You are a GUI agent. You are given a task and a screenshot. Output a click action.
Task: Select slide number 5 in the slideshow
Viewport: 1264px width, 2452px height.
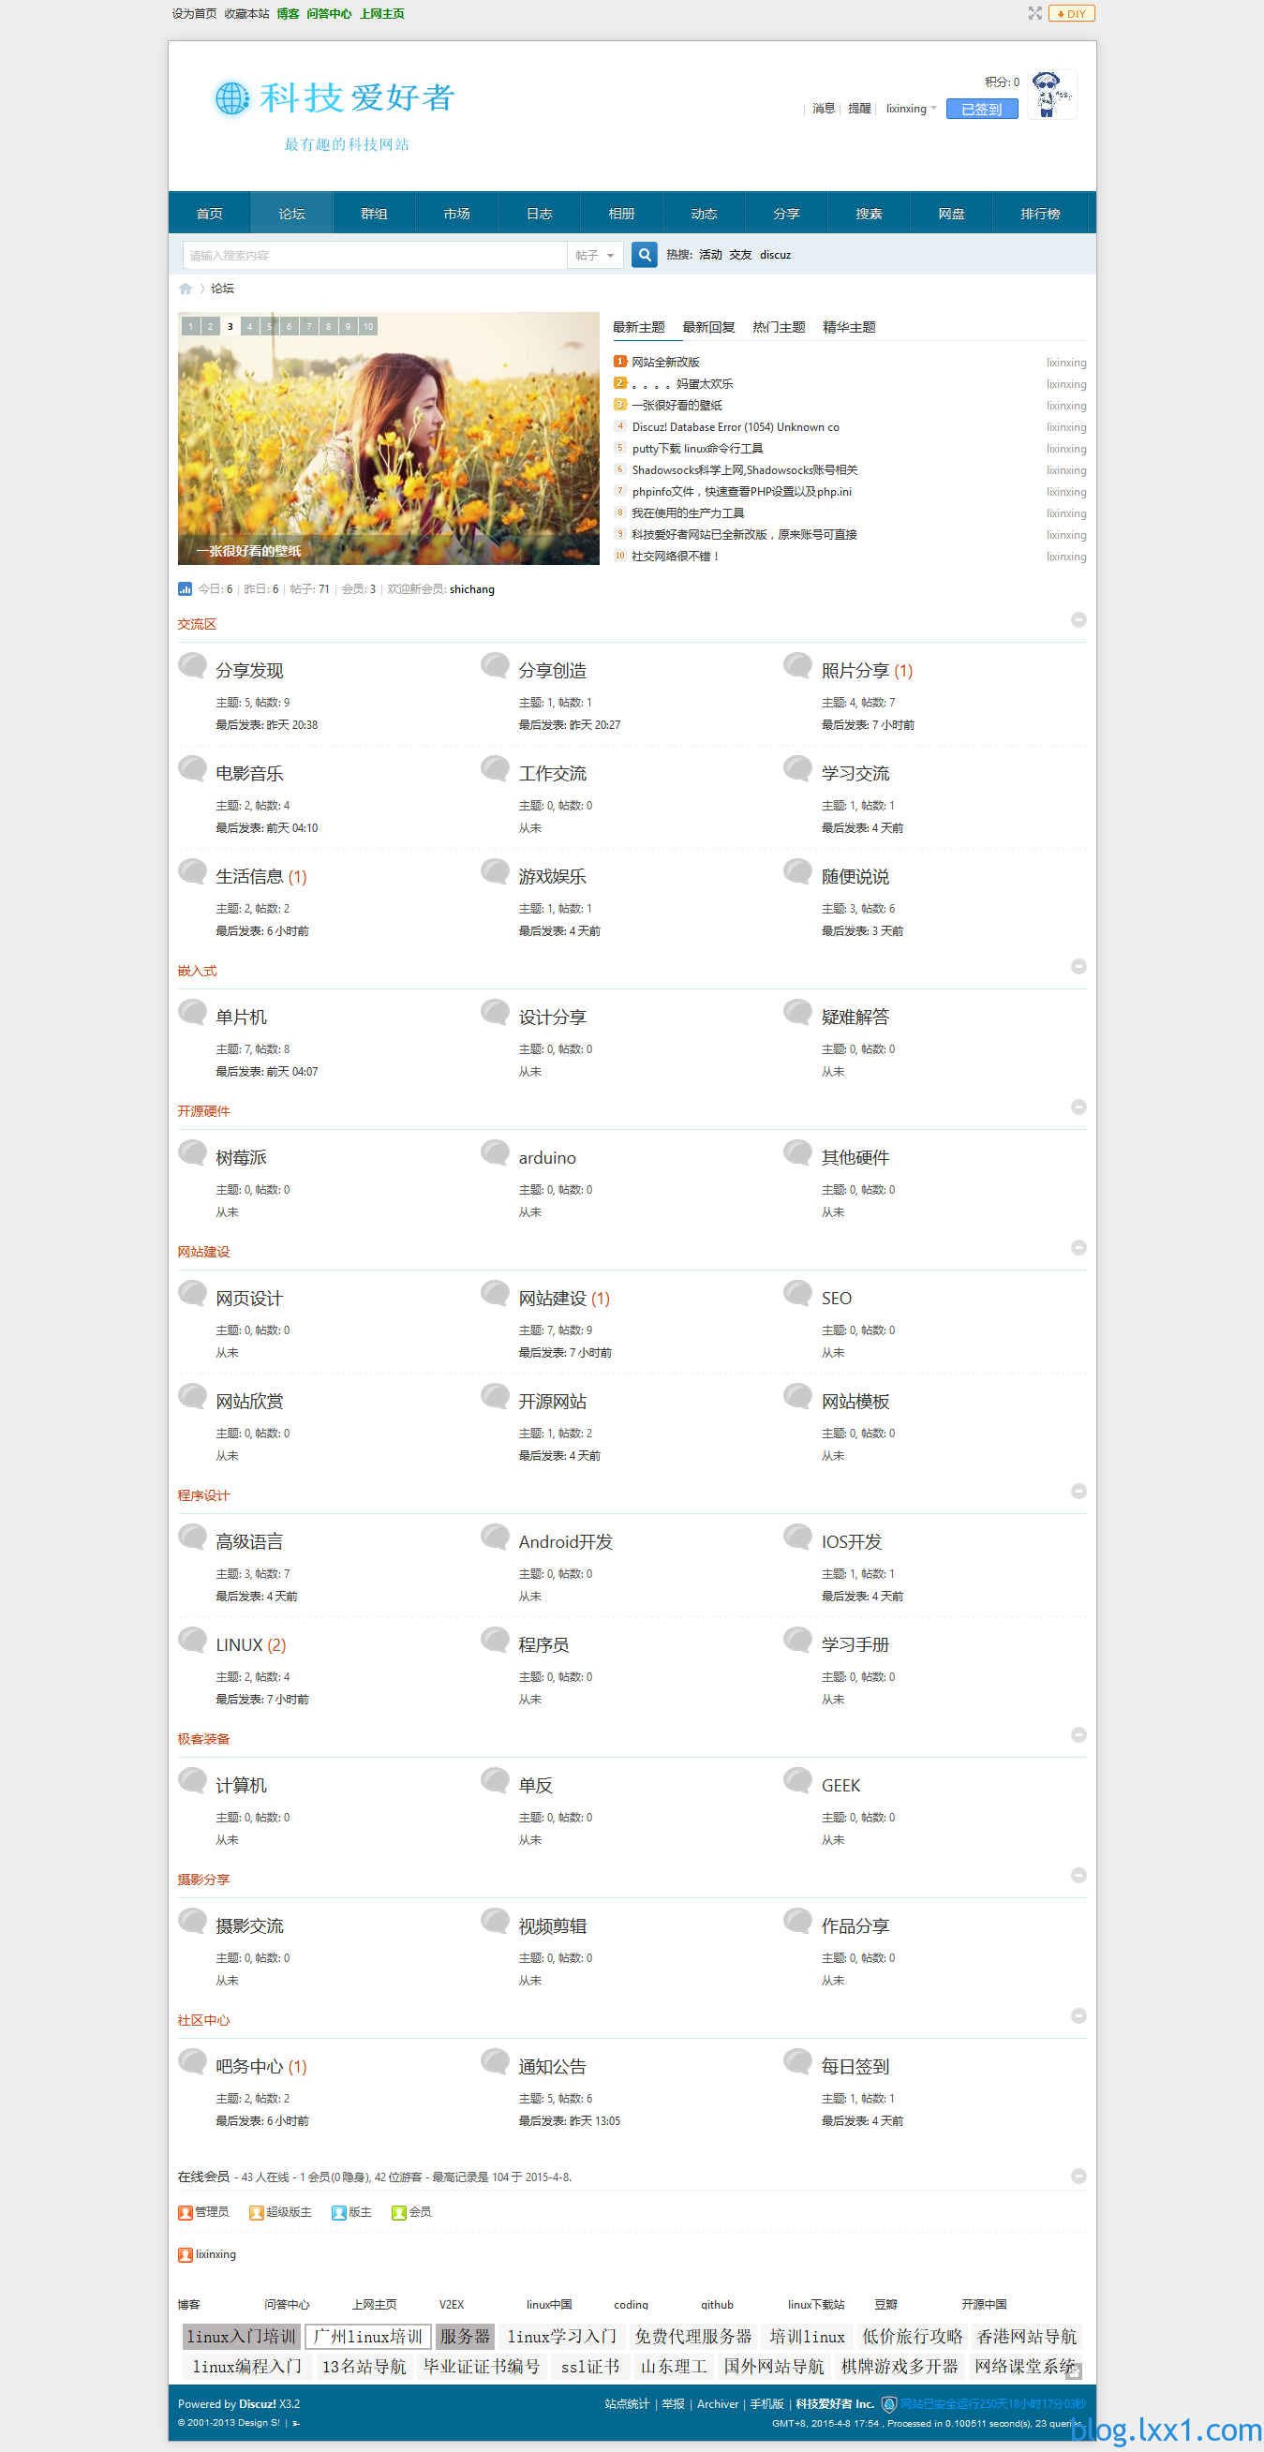tap(269, 326)
